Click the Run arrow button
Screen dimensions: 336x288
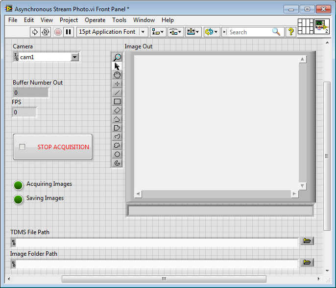tap(35, 32)
